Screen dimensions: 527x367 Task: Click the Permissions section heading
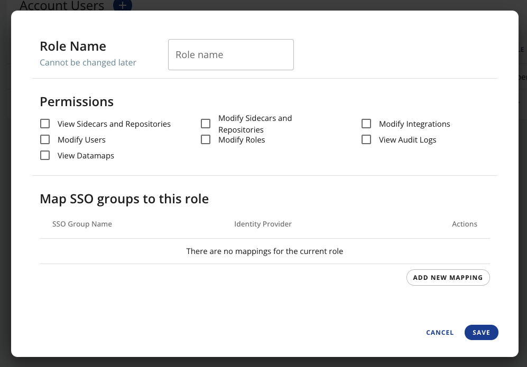click(77, 101)
